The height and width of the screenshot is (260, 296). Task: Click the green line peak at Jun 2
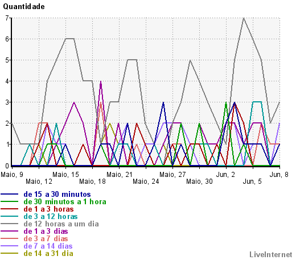point(226,102)
